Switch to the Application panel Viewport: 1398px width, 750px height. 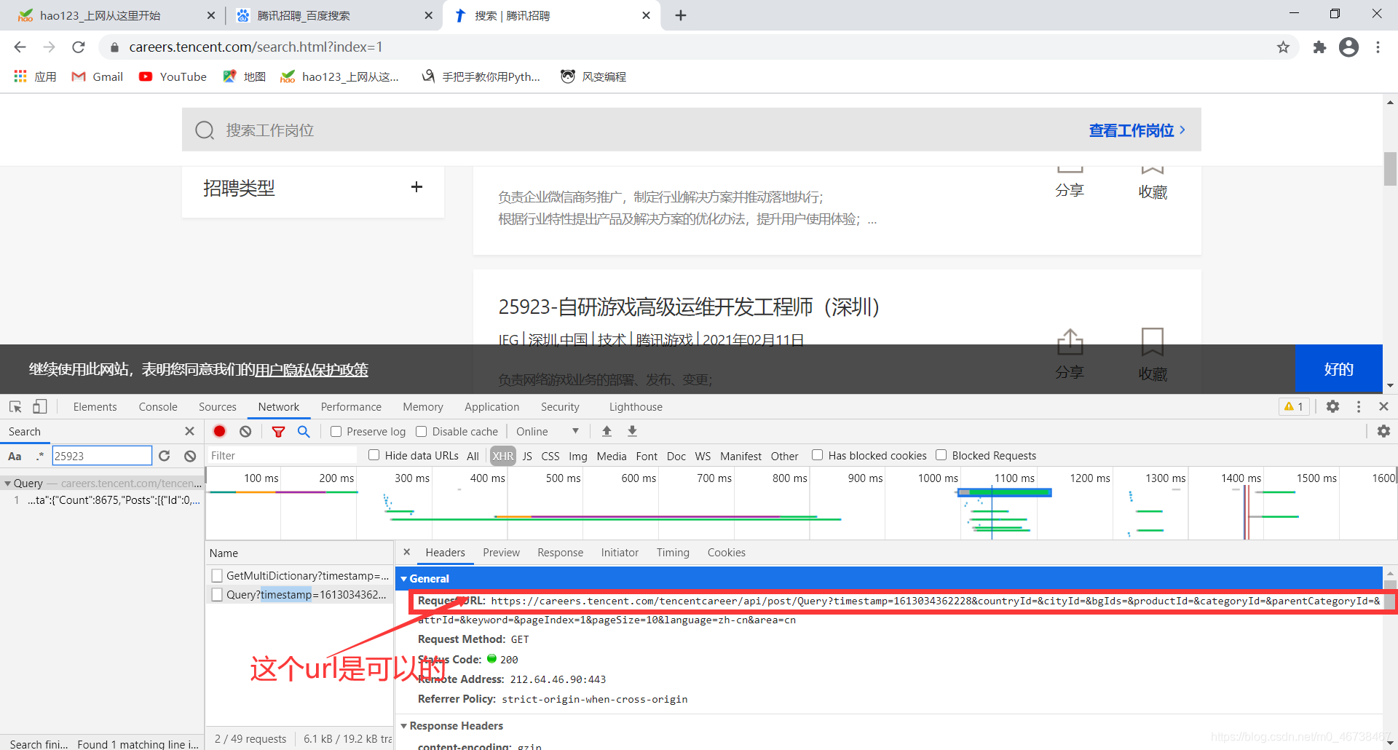[x=492, y=407]
